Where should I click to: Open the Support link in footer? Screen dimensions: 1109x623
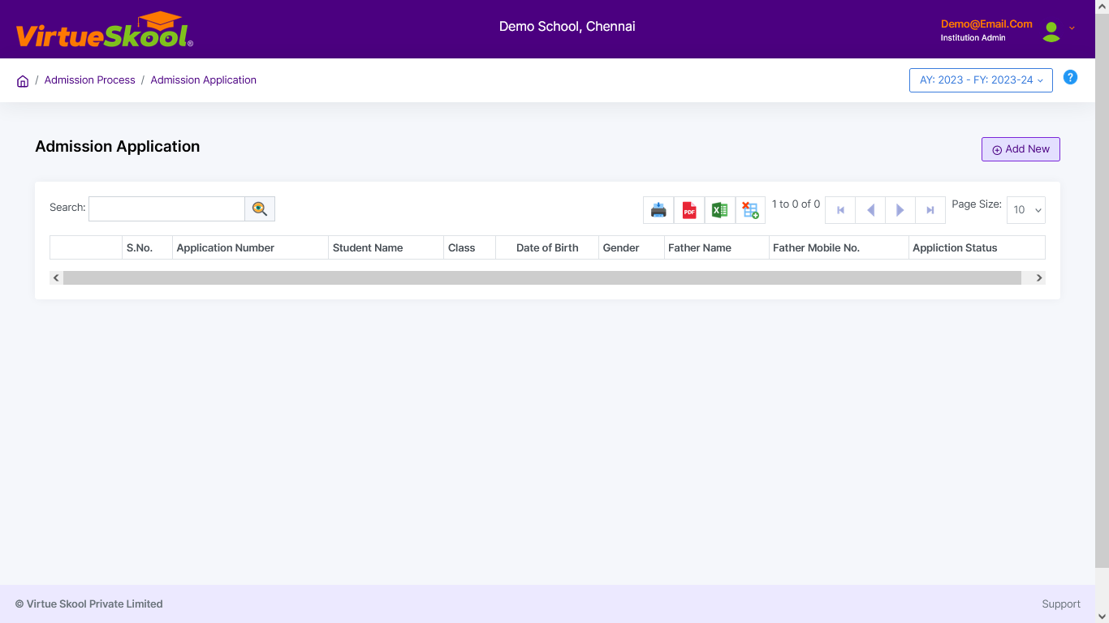pos(1061,604)
